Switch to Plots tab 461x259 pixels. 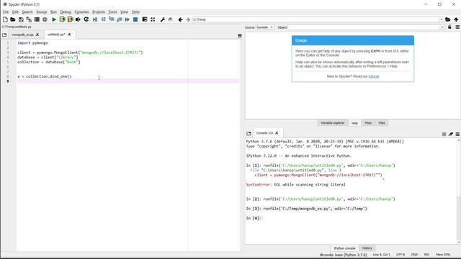pos(368,123)
